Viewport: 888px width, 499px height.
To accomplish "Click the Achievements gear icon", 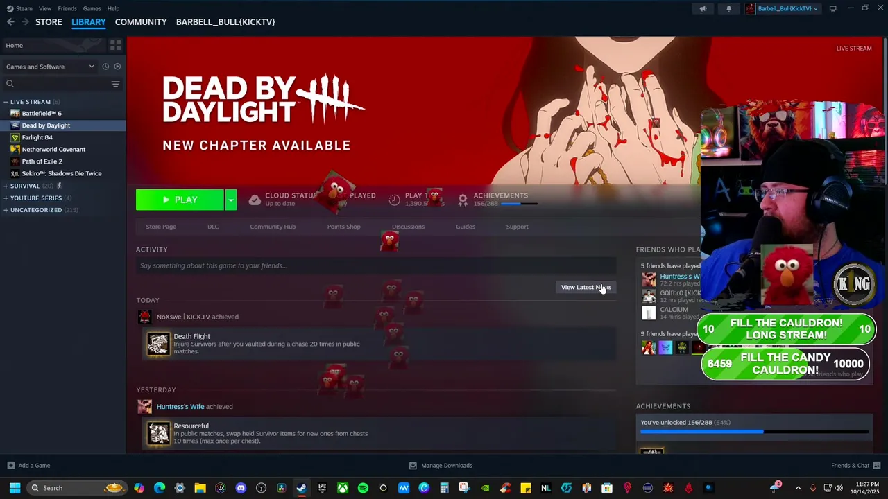I will (463, 200).
